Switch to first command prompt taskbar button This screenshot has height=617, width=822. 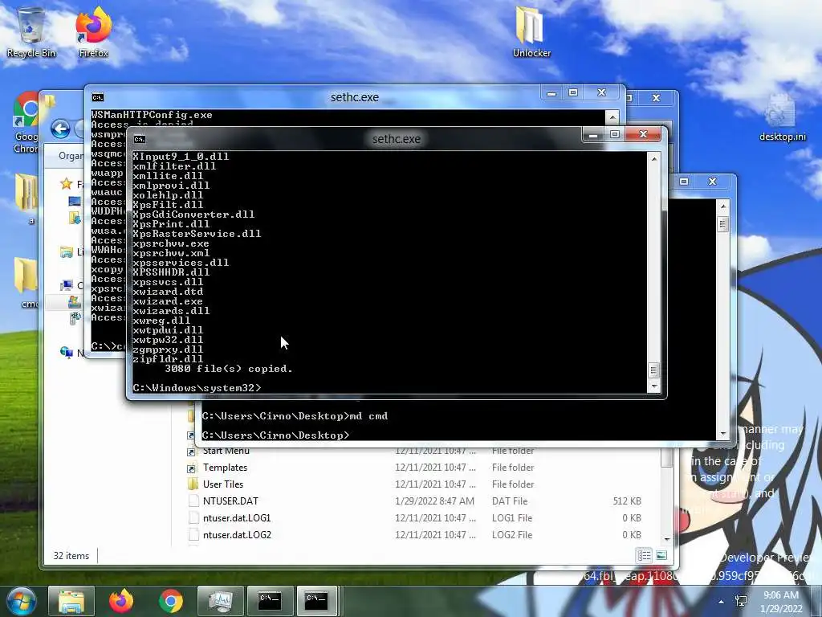270,601
